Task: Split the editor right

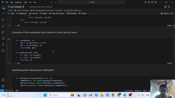Action: click(x=169, y=7)
